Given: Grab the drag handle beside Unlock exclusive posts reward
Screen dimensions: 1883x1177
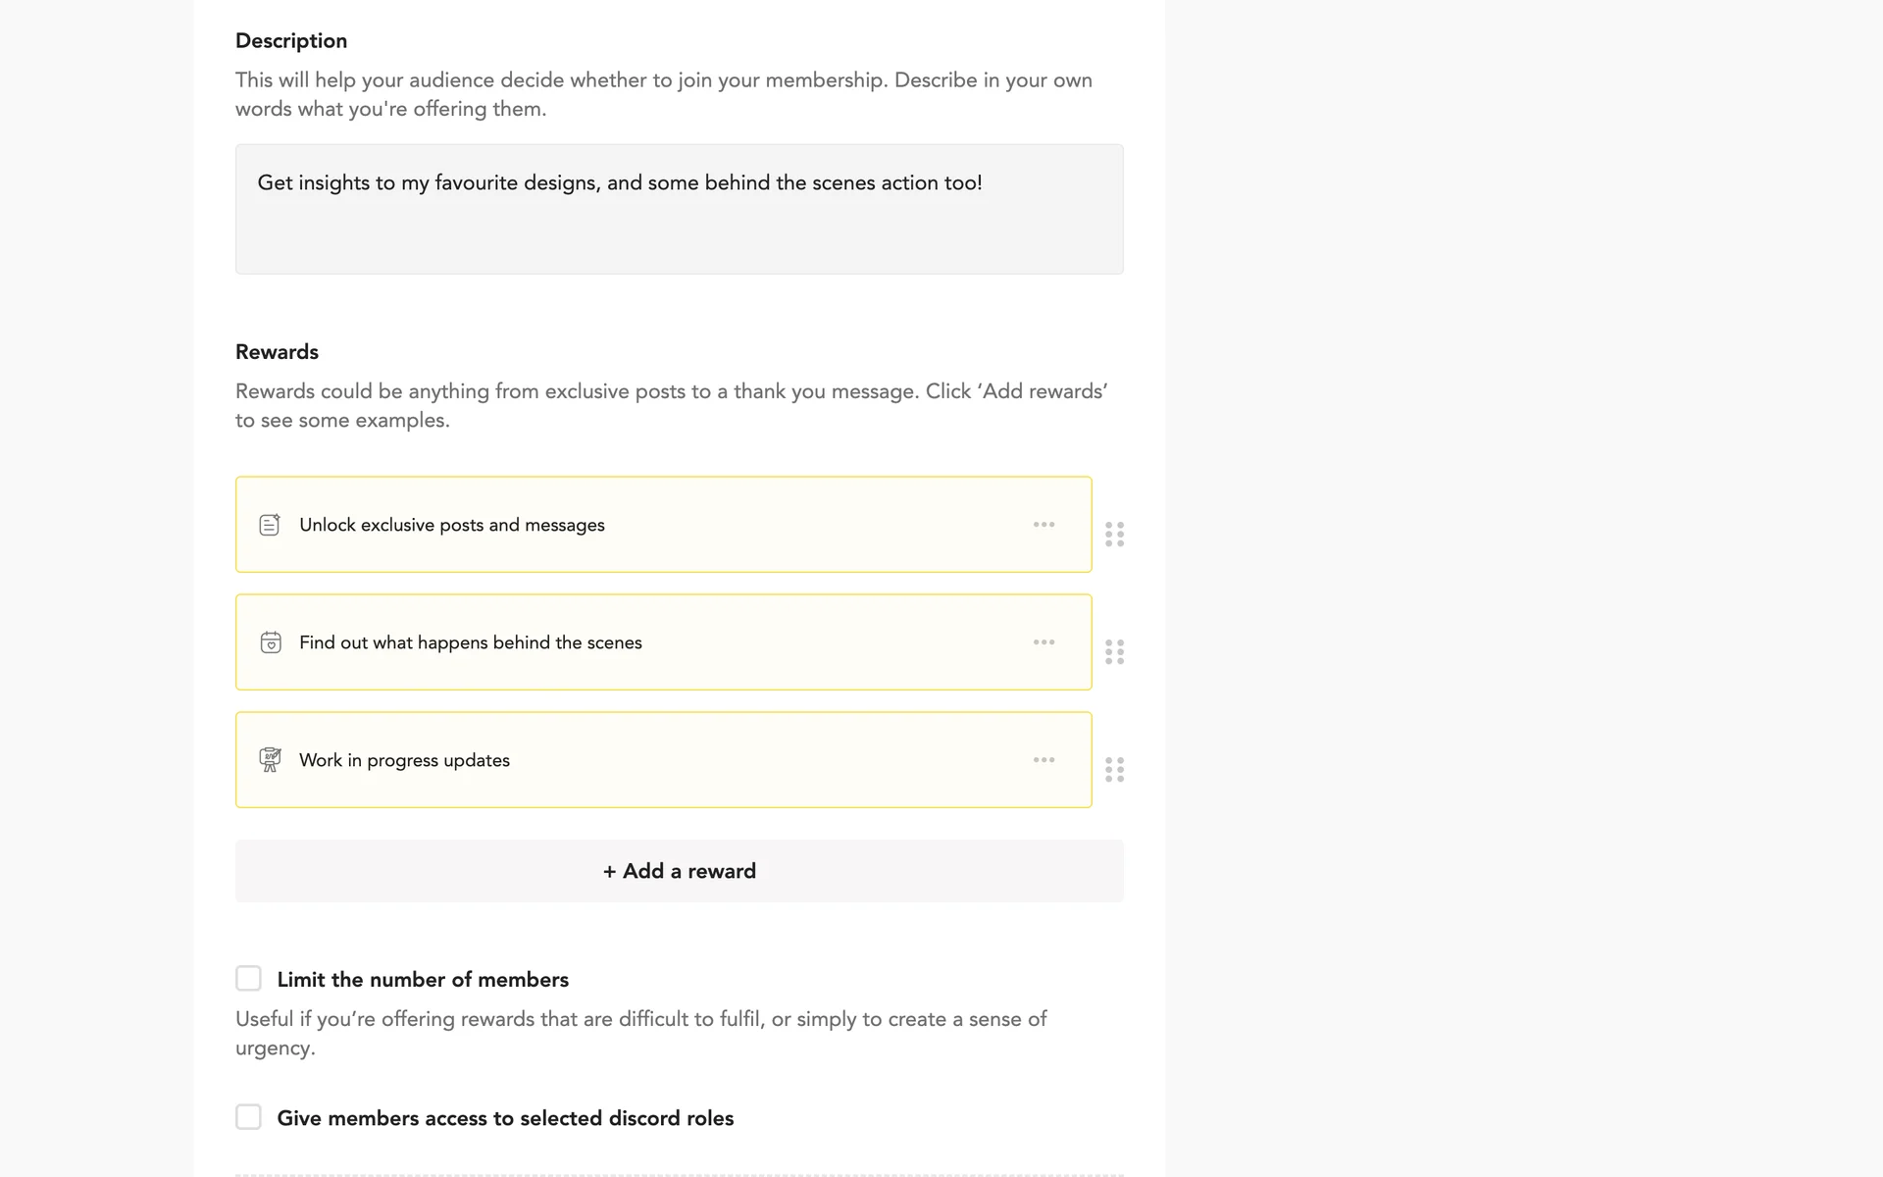Looking at the screenshot, I should 1114,534.
